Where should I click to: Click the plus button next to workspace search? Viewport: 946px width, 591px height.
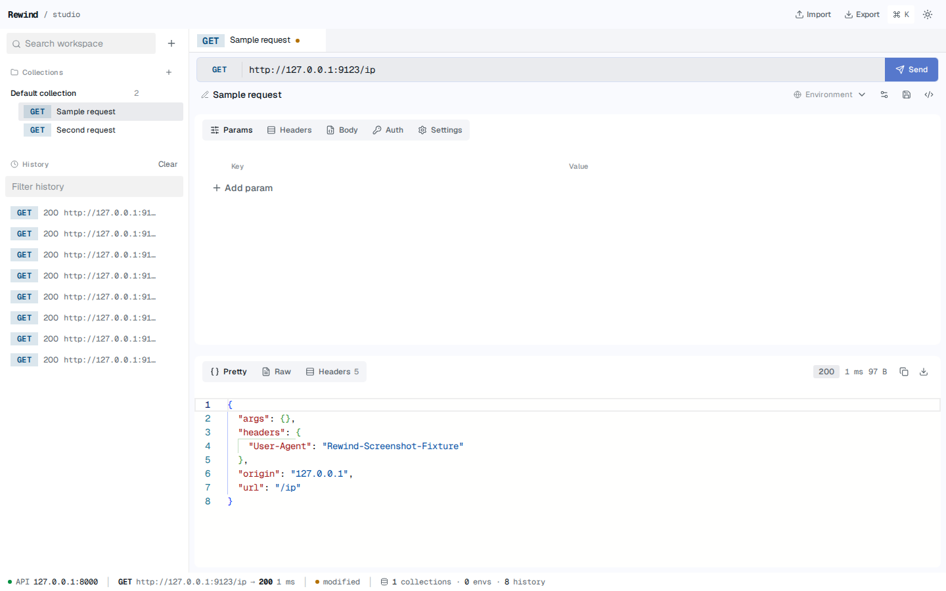pos(171,43)
